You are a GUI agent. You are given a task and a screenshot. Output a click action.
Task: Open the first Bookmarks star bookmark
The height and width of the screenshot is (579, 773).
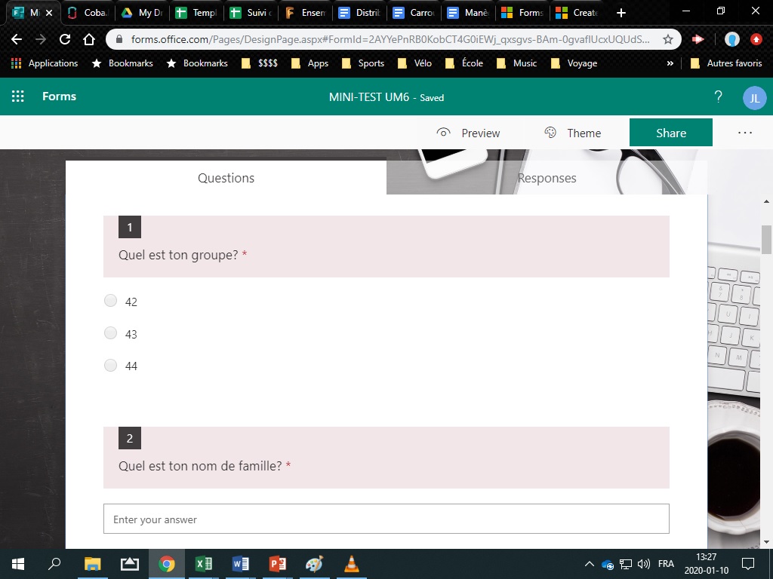point(123,63)
